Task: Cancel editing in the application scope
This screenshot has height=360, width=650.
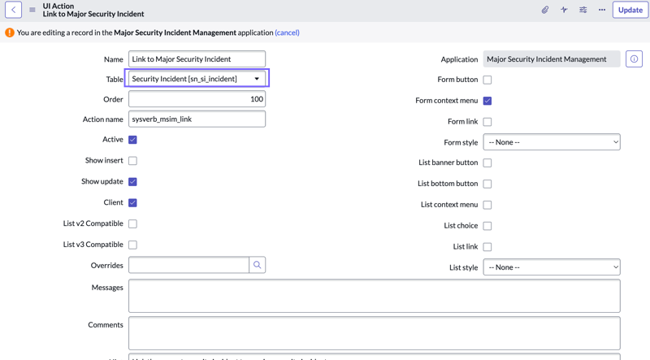Action: pyautogui.click(x=287, y=33)
